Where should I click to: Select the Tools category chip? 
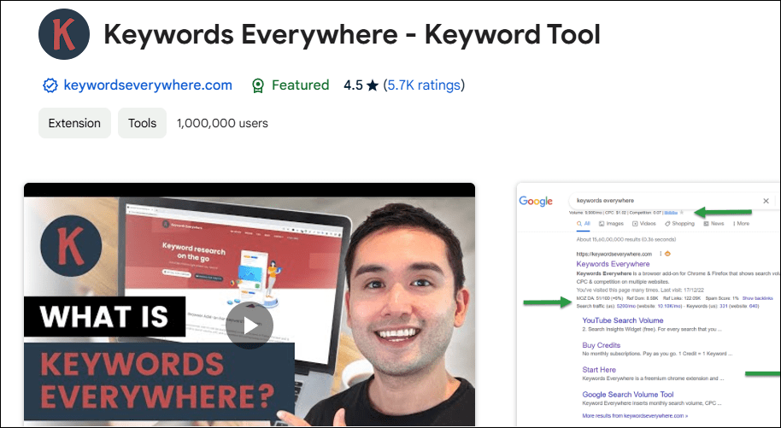[142, 123]
